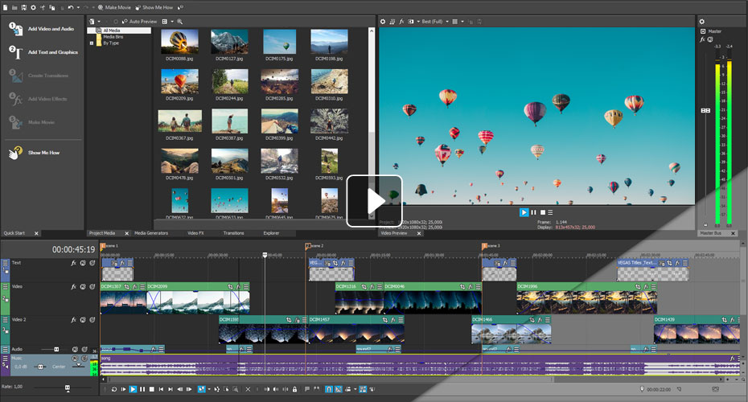Click the Master volume fader handle
The width and height of the screenshot is (748, 402).
(705, 110)
